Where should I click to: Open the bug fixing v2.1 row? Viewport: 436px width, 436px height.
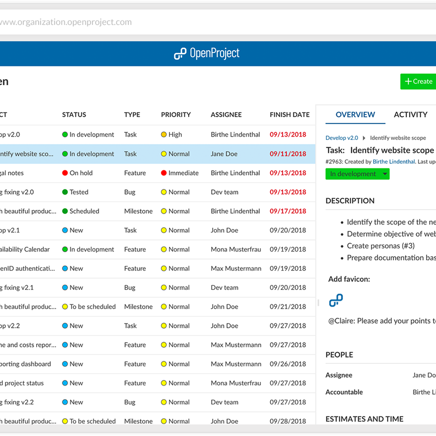[158, 287]
